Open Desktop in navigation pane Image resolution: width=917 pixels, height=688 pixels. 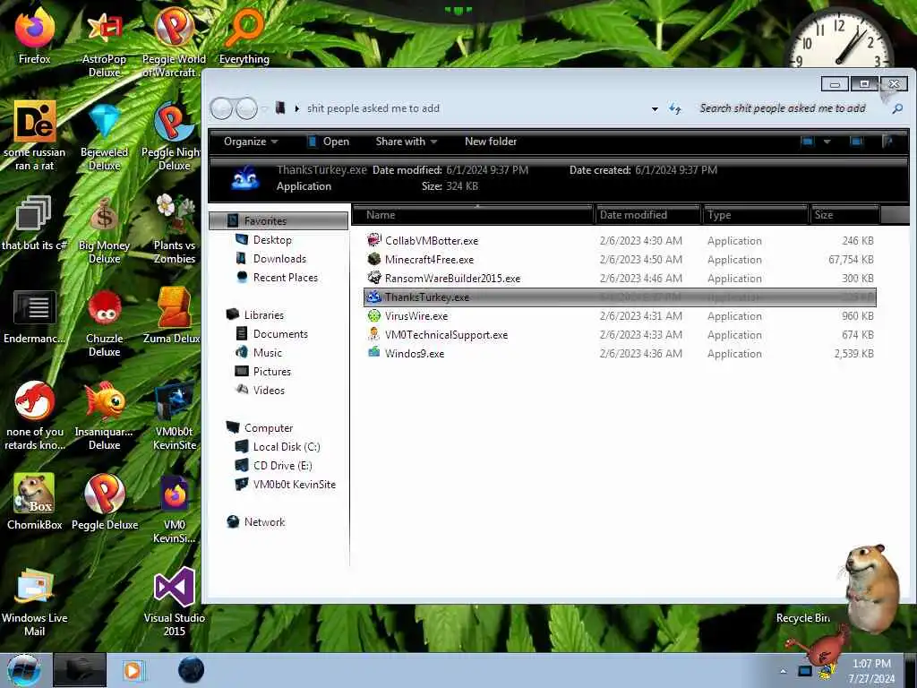click(x=272, y=240)
